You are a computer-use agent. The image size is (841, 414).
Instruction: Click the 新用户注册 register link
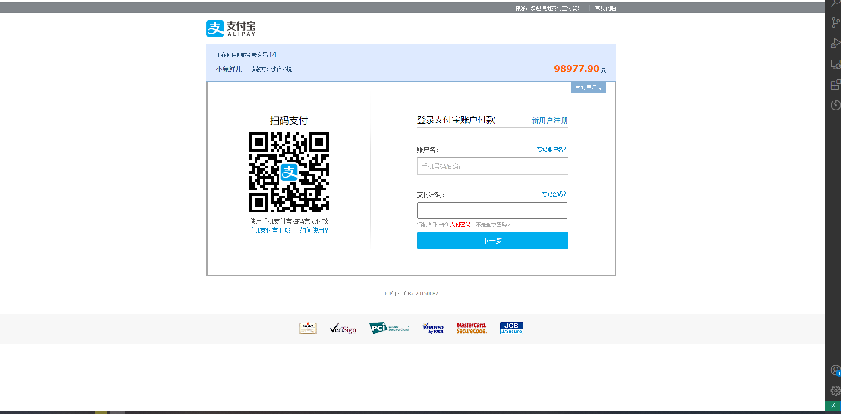(549, 120)
